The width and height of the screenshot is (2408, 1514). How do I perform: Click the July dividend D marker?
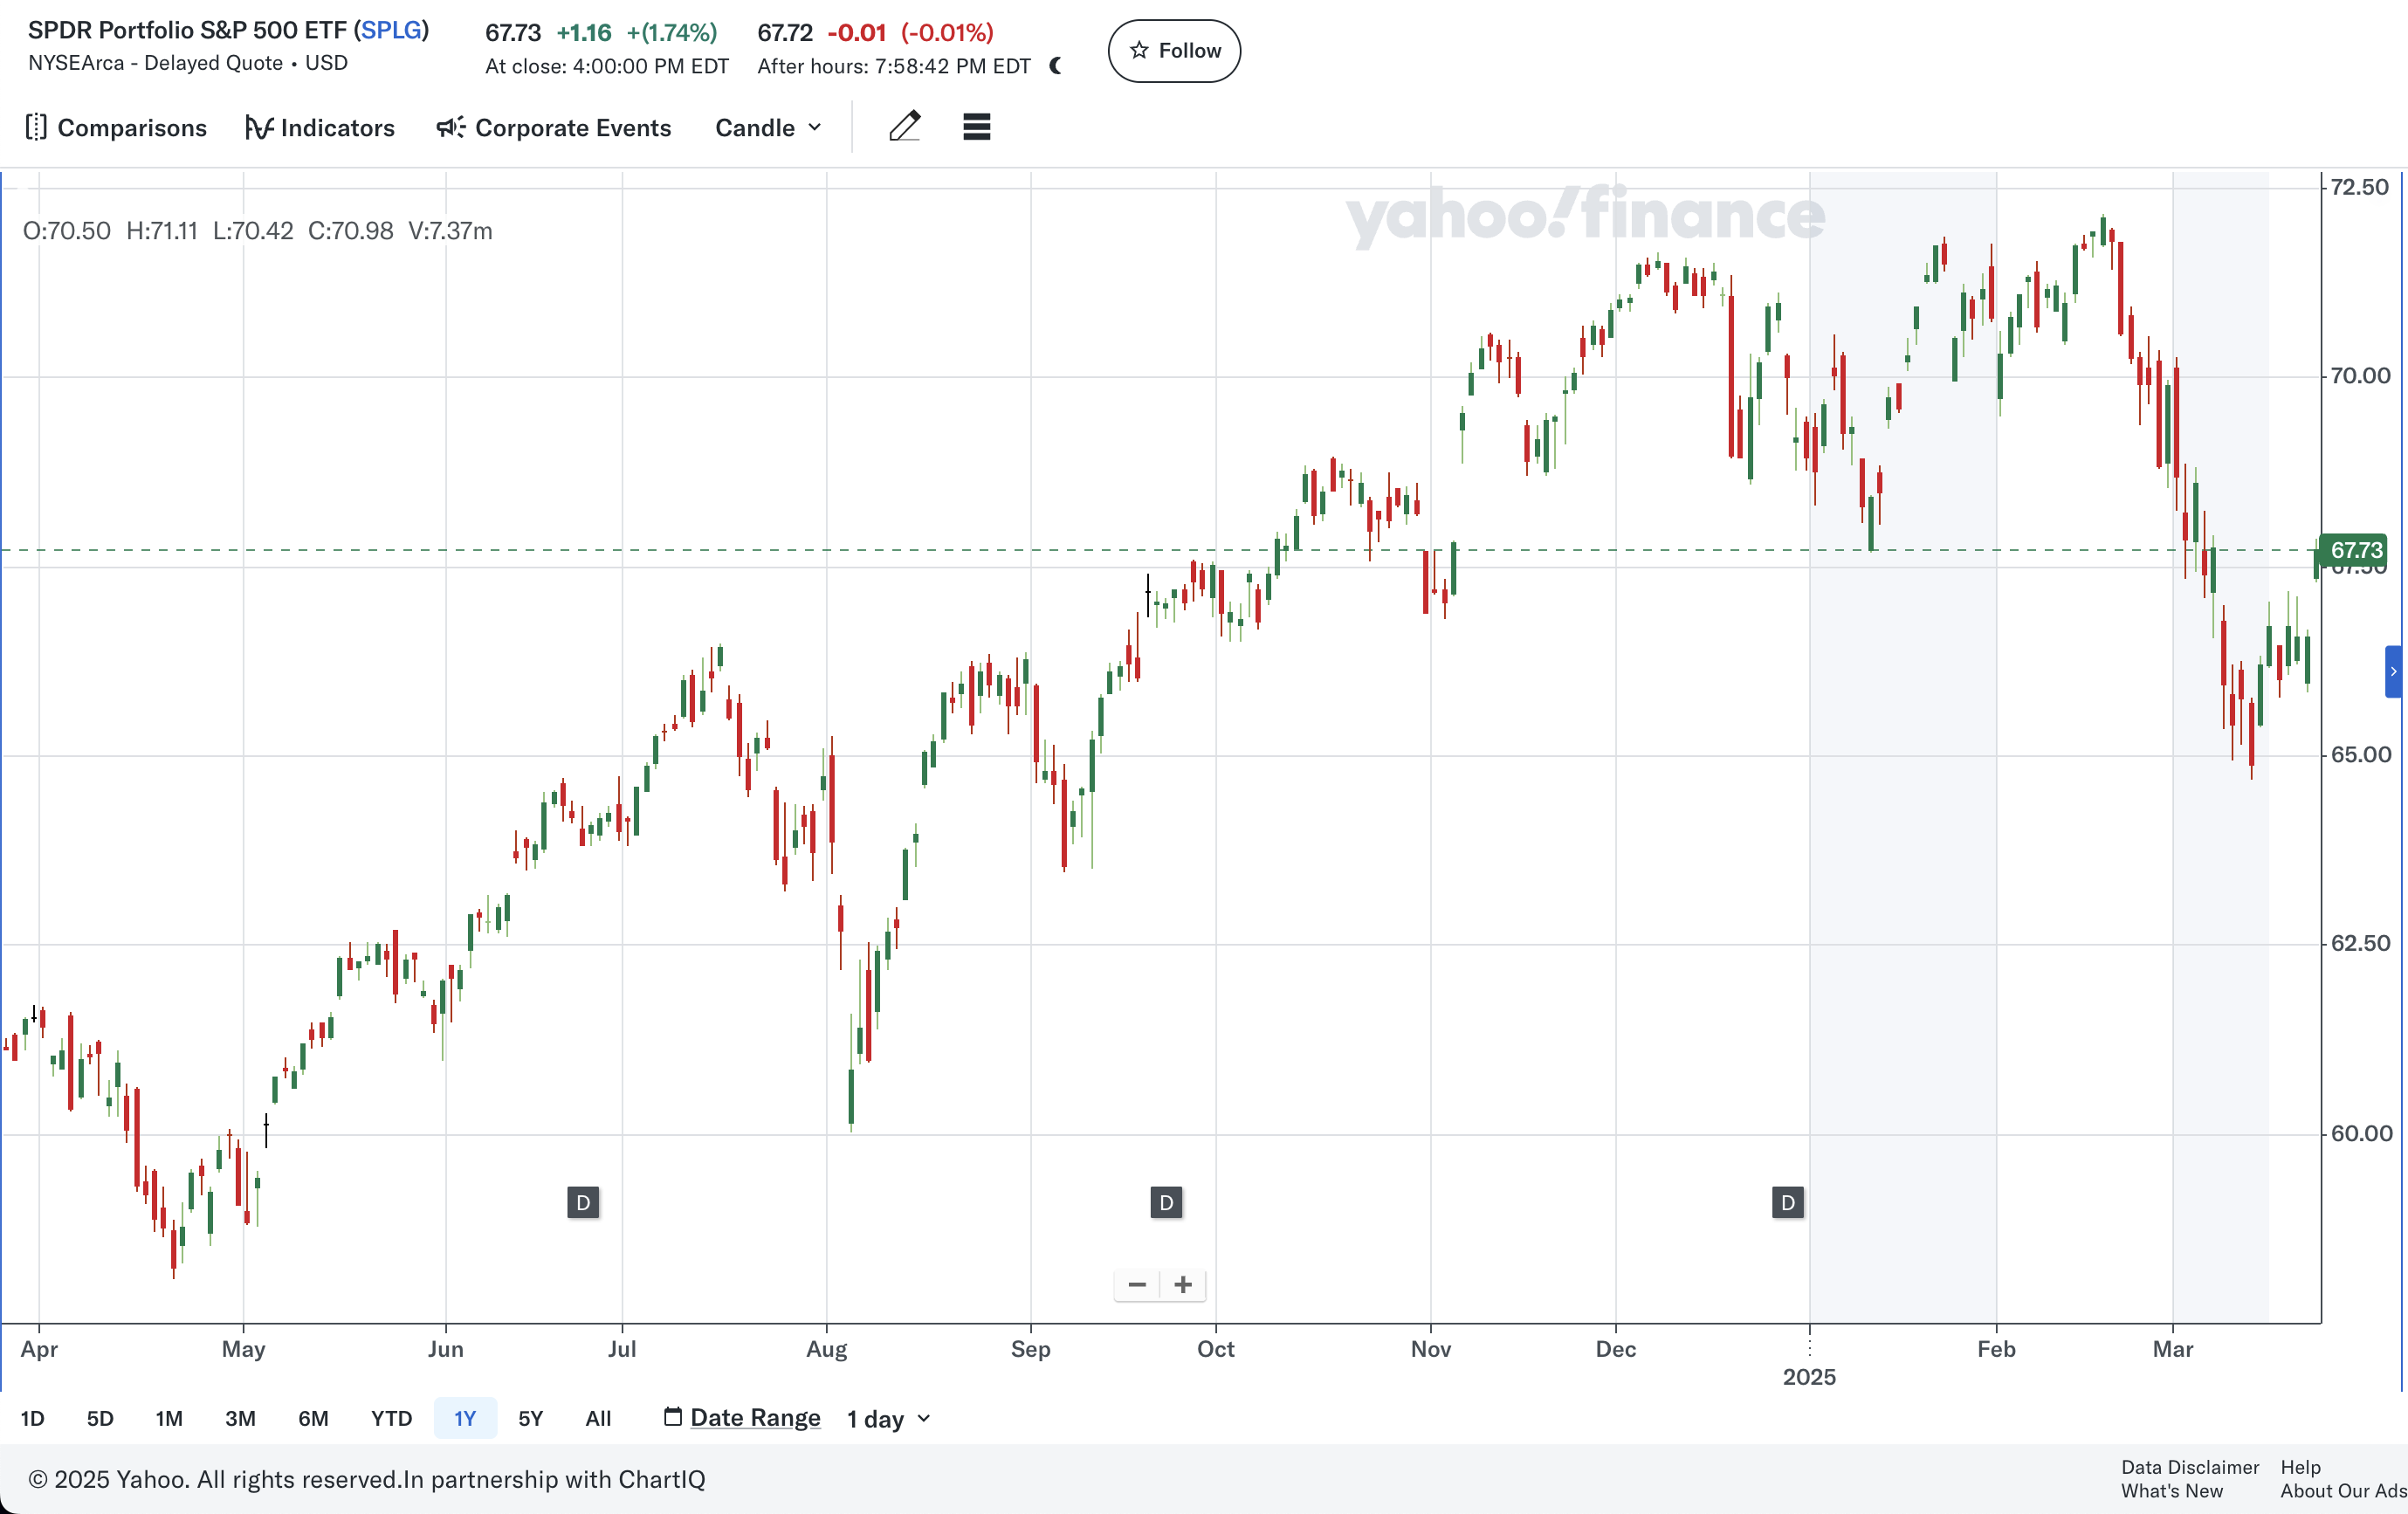(583, 1202)
